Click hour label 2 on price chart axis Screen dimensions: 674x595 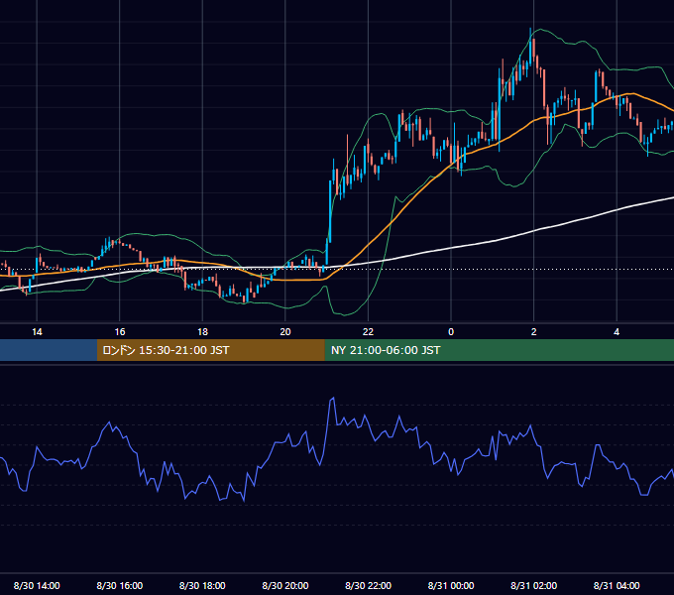534,332
